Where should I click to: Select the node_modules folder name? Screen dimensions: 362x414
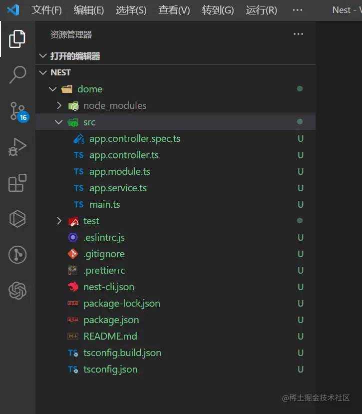click(115, 106)
